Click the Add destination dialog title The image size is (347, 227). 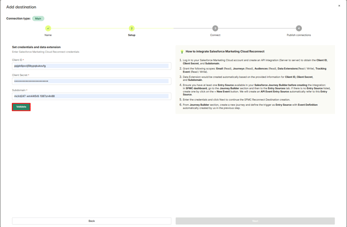point(21,7)
